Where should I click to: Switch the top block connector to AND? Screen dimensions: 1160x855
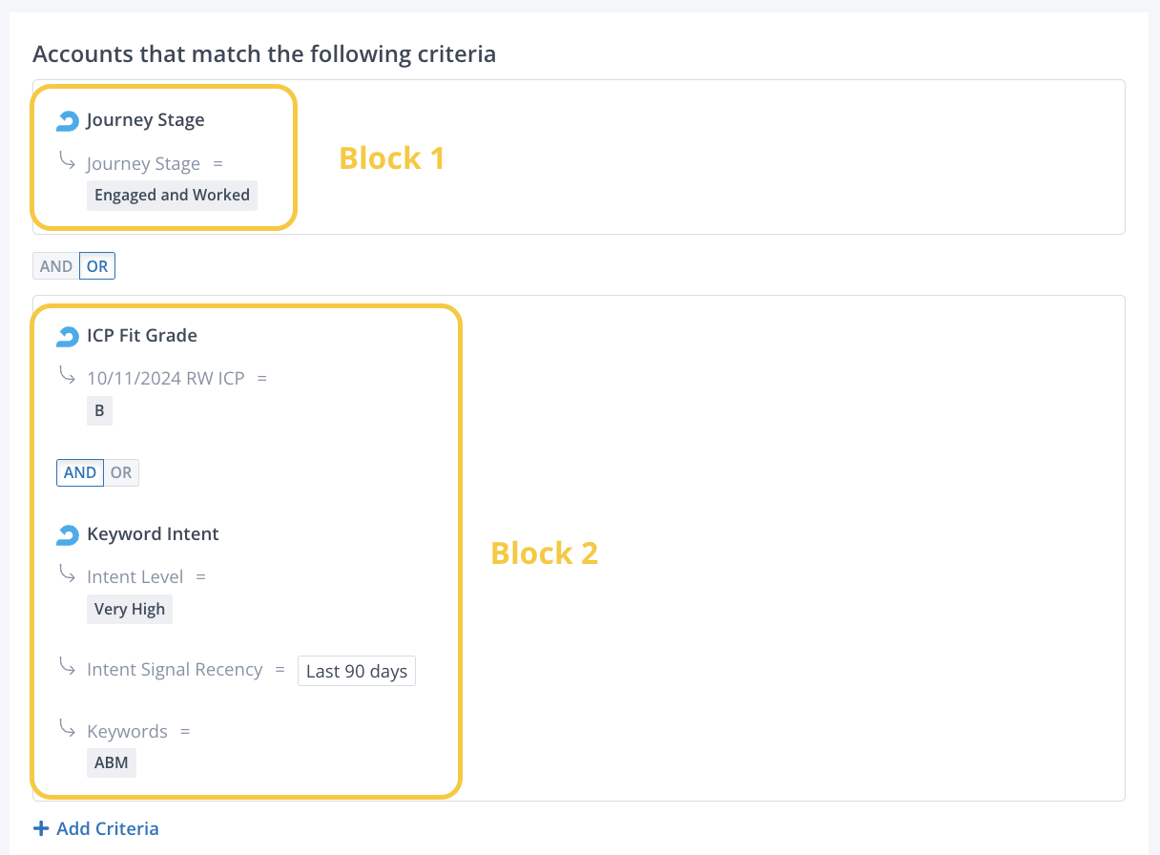pos(56,266)
